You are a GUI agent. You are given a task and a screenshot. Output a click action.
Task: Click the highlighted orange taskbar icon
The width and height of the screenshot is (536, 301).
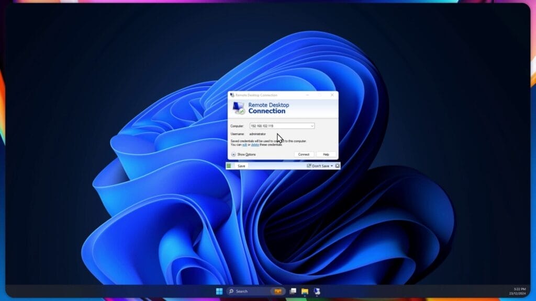[278, 291]
